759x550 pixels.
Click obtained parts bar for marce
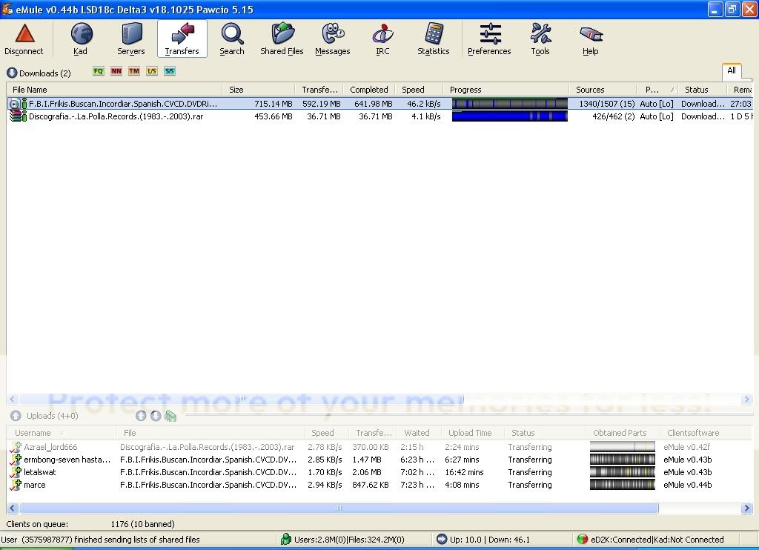click(x=623, y=485)
